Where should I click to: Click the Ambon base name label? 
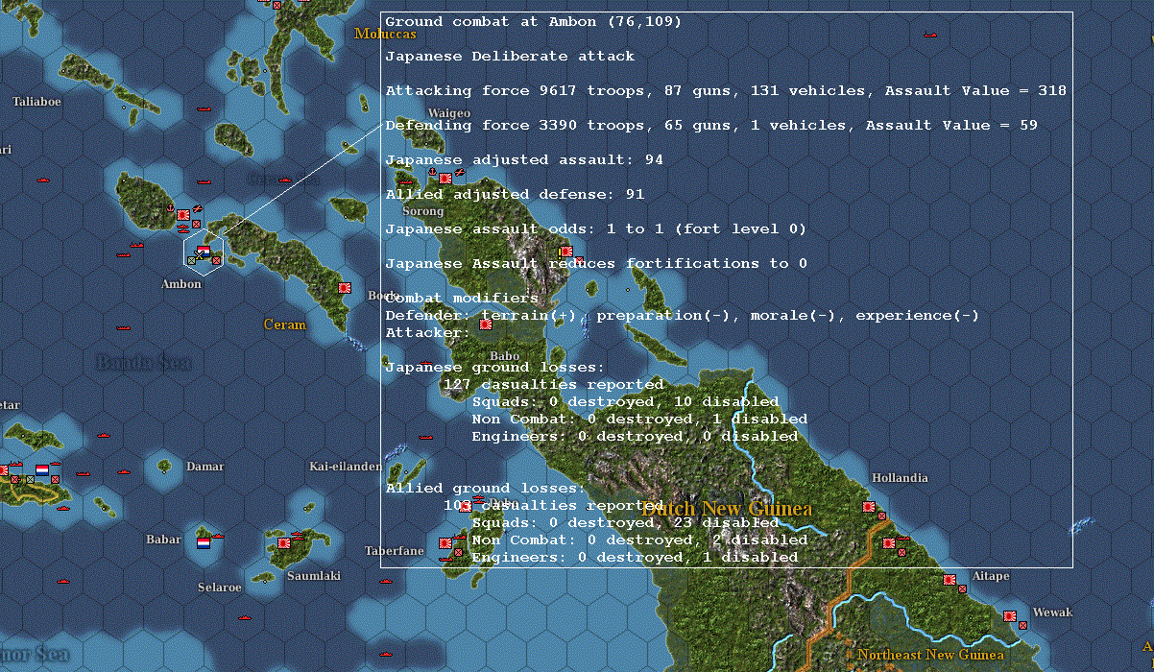pos(181,284)
